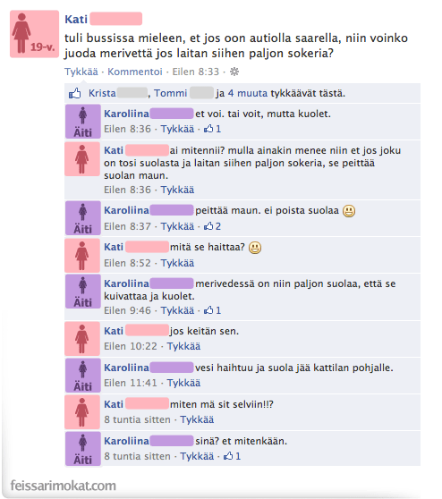442x499 pixels.
Task: Click like count on last Karoliina comment
Action: (232, 456)
